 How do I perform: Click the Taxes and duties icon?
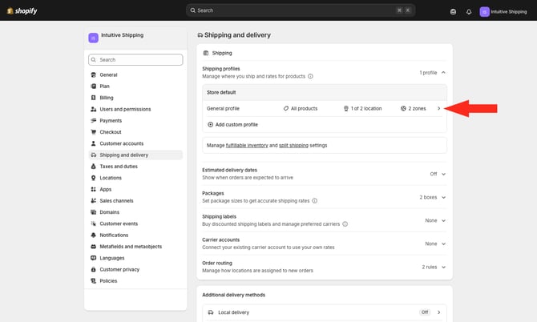93,167
